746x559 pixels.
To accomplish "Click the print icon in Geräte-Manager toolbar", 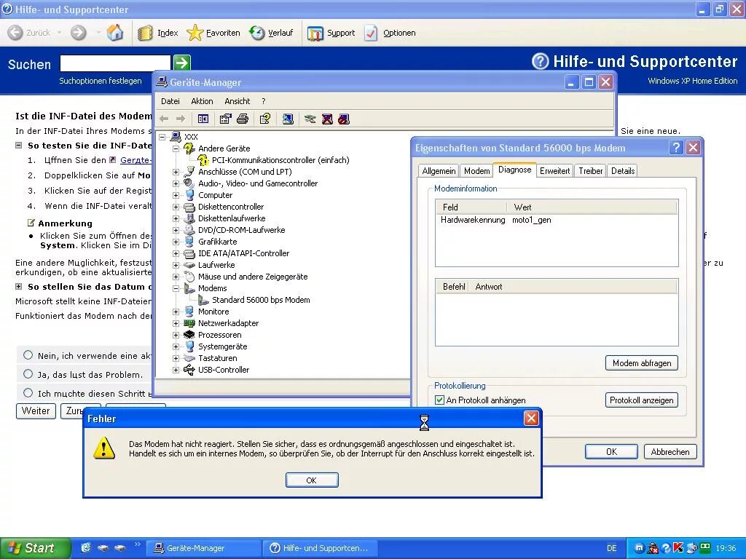I will (x=243, y=119).
